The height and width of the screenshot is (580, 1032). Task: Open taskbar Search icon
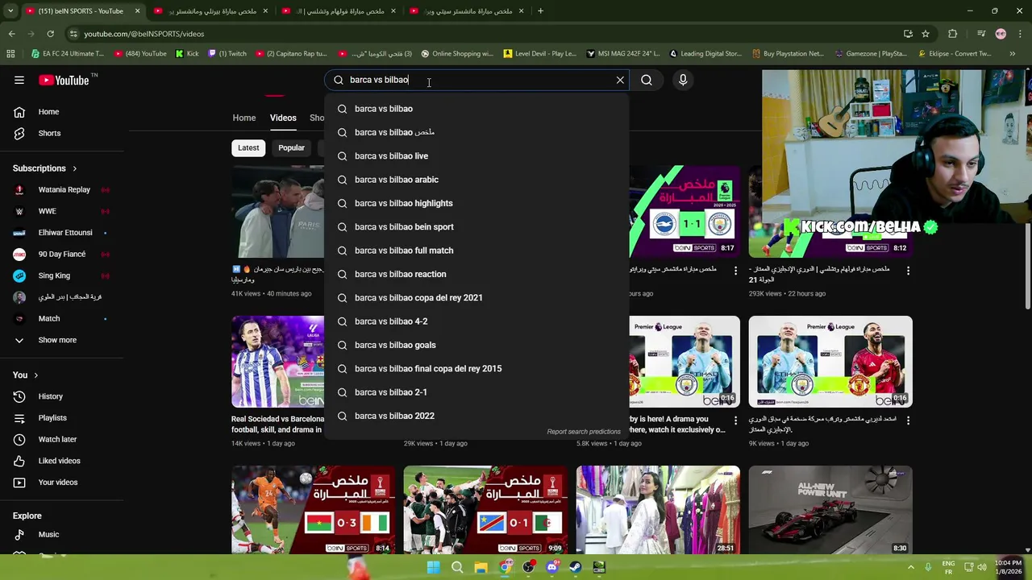pyautogui.click(x=457, y=567)
